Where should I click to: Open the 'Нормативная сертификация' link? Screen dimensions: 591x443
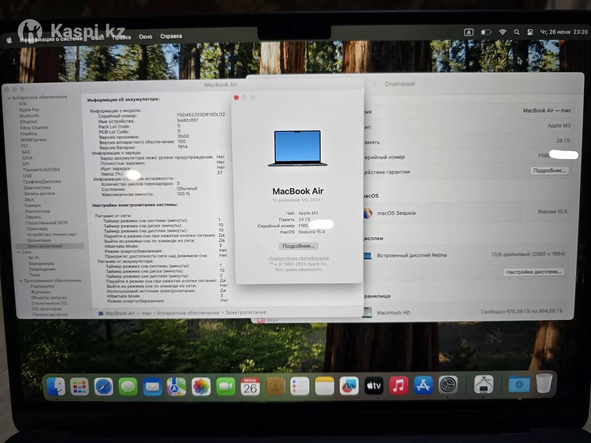point(298,258)
